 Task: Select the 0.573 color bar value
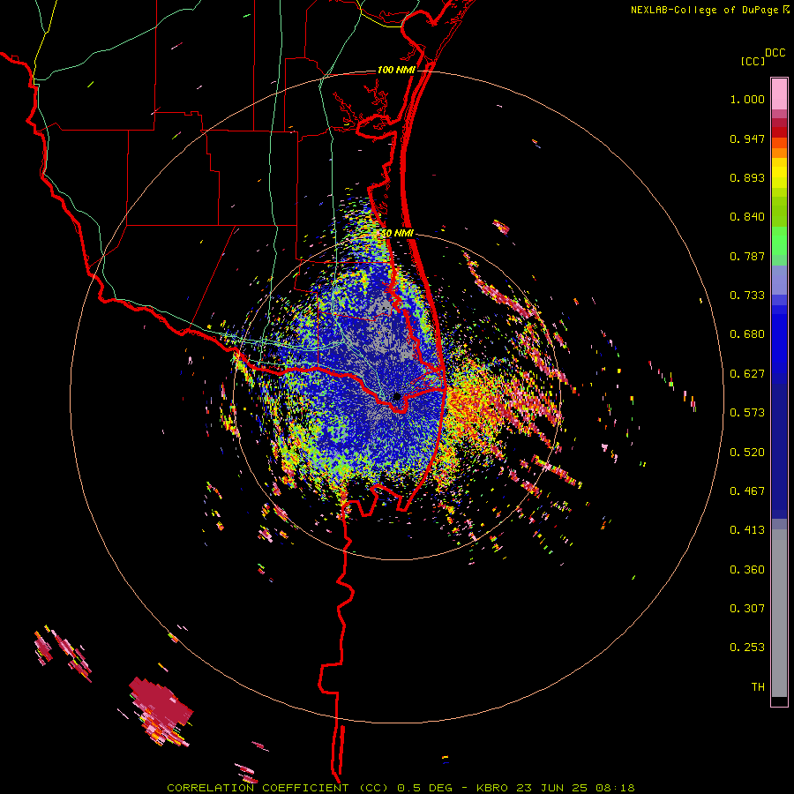click(747, 413)
